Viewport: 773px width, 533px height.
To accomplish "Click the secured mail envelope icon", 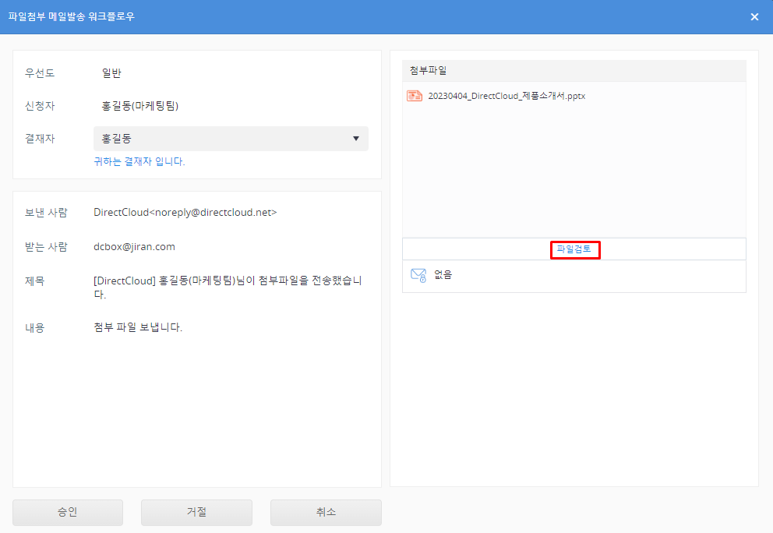I will (x=418, y=274).
